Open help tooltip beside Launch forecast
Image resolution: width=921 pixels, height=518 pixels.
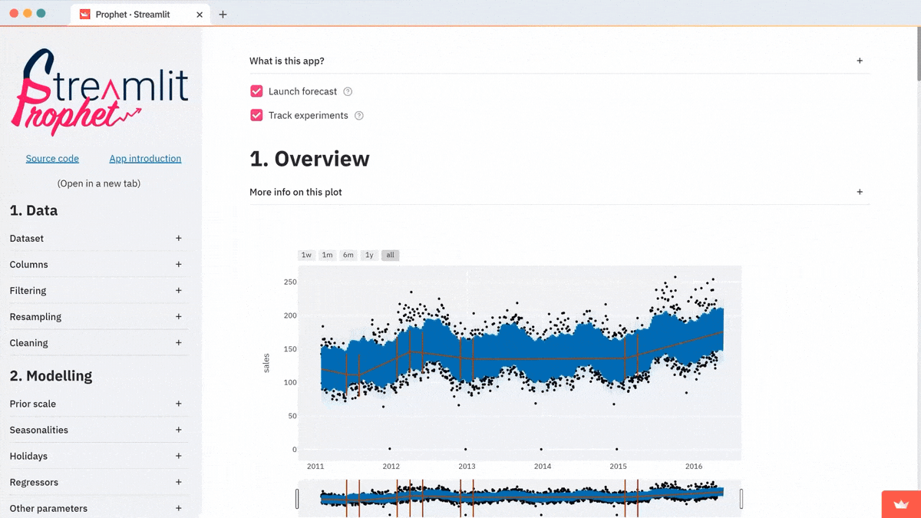pos(348,91)
